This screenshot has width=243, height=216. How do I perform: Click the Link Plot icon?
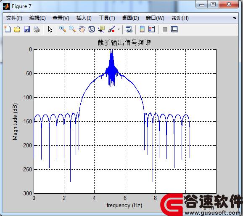pos(129,29)
